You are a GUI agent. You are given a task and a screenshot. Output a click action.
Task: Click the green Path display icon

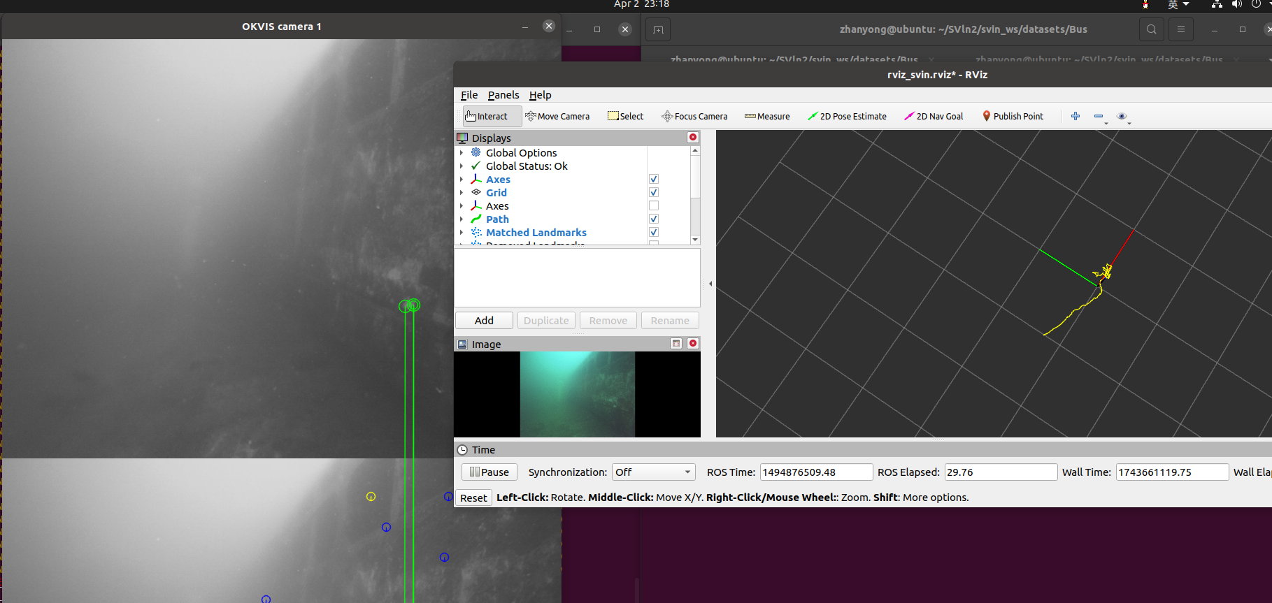(x=476, y=219)
